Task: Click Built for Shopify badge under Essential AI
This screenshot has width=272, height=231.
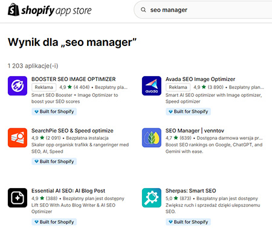Action: coord(54,222)
